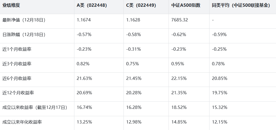Screen dimensions: 276x130
Task: Click the C类 annualized return 12.98%
Action: click(134, 122)
